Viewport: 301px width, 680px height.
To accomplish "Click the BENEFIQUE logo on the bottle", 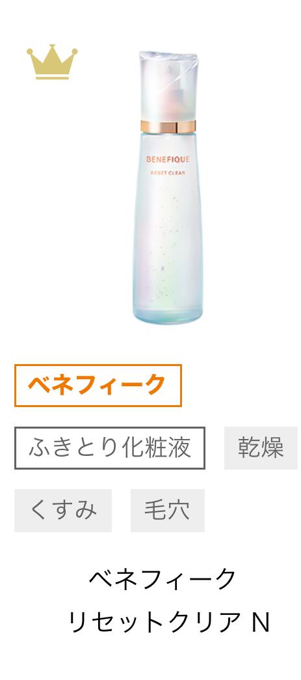I will pos(168,159).
